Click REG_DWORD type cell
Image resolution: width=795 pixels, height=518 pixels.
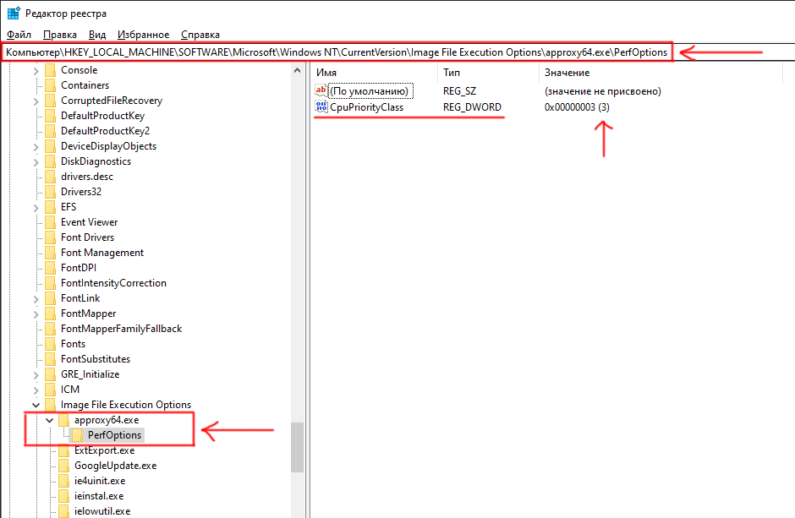coord(472,107)
